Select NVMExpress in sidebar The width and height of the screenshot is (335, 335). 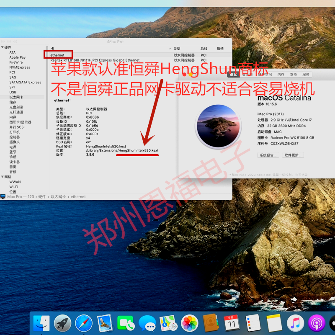20,67
